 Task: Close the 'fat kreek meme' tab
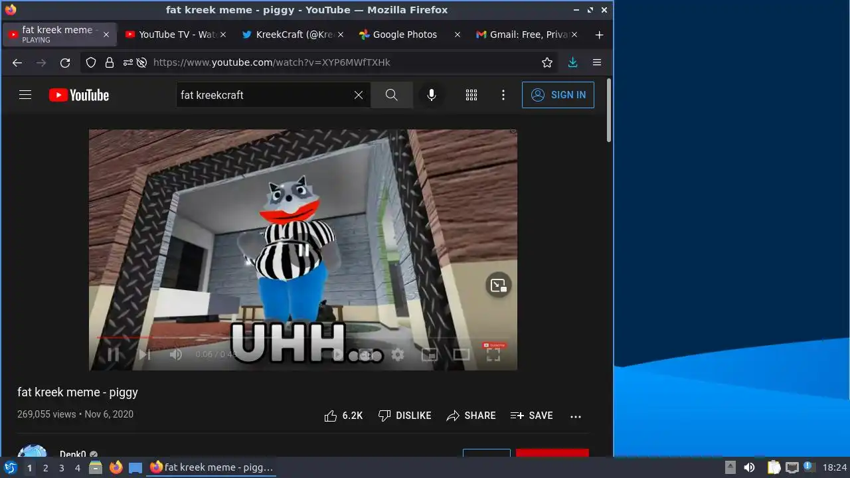pyautogui.click(x=106, y=35)
